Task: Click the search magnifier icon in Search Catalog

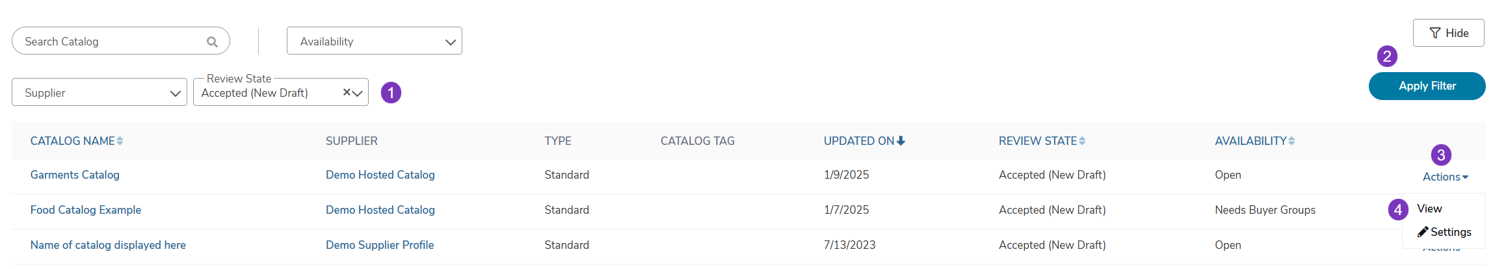Action: pos(212,42)
